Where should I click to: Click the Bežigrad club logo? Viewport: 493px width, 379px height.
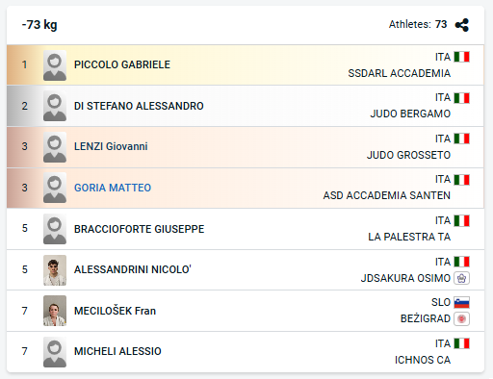tap(461, 318)
